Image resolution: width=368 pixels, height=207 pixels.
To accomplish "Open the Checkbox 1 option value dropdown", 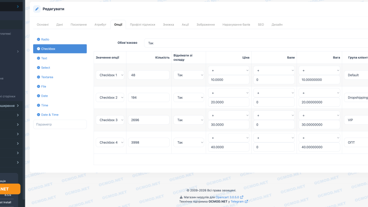I will (x=110, y=75).
